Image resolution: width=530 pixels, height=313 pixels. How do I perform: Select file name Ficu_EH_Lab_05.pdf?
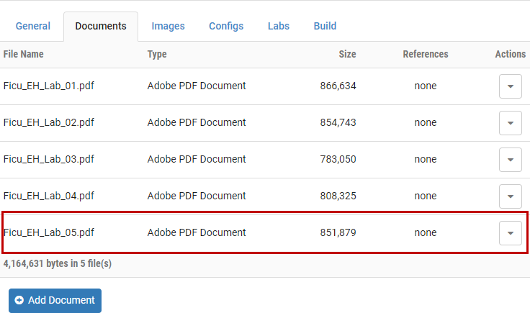[x=49, y=232]
